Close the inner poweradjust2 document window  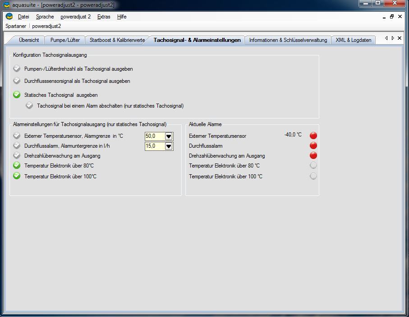[x=400, y=16]
